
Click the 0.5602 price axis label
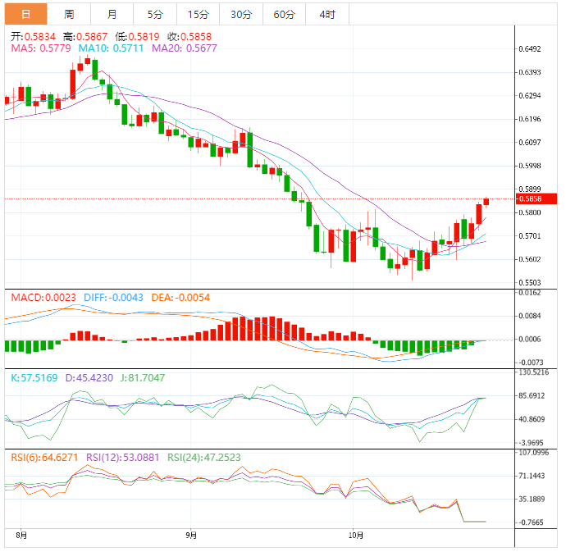530,259
